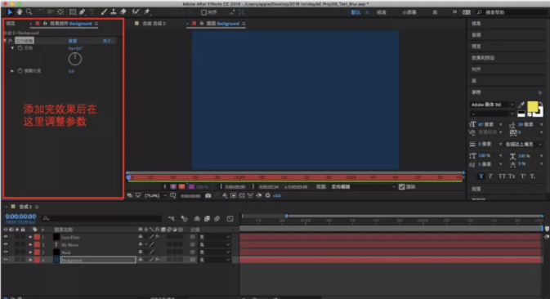Image resolution: width=550 pixels, height=299 pixels.
Task: Apply All Caps TT in Character panel
Action: click(x=502, y=176)
